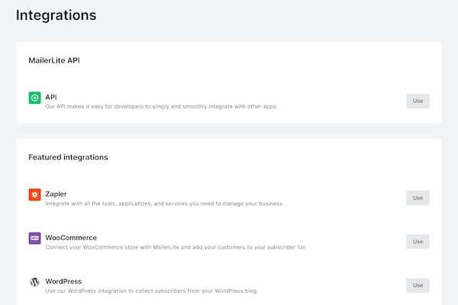Open the Zapier integration title

(x=56, y=194)
